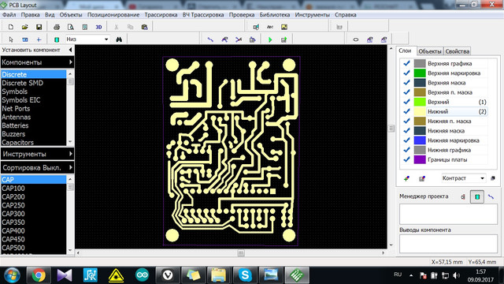Collapse the Установить компонент panel arrow
Image resolution: width=504 pixels, height=284 pixels.
tap(70, 50)
